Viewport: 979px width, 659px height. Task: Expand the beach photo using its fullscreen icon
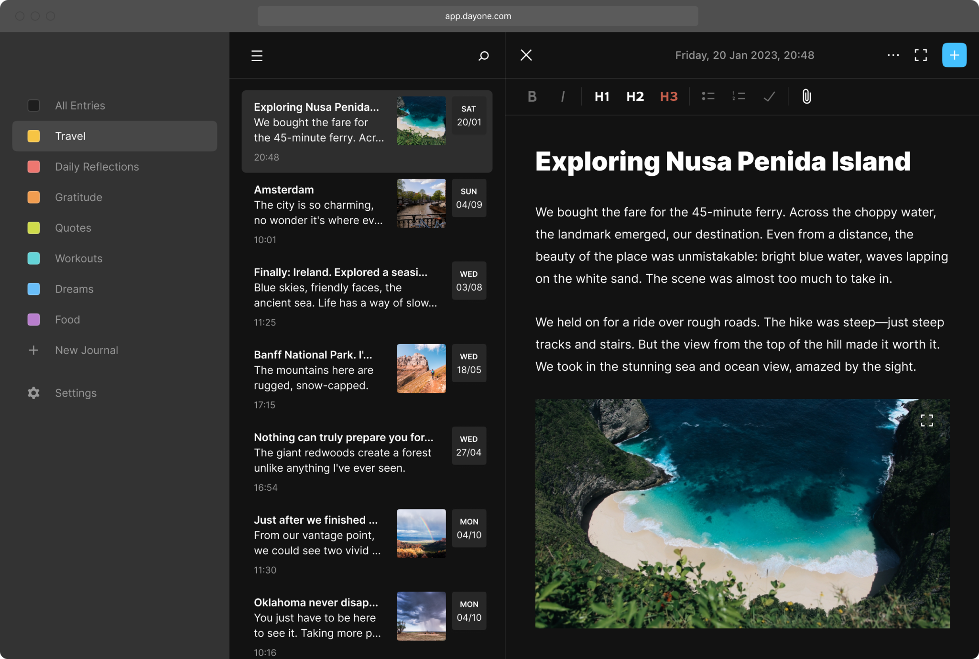click(x=927, y=421)
